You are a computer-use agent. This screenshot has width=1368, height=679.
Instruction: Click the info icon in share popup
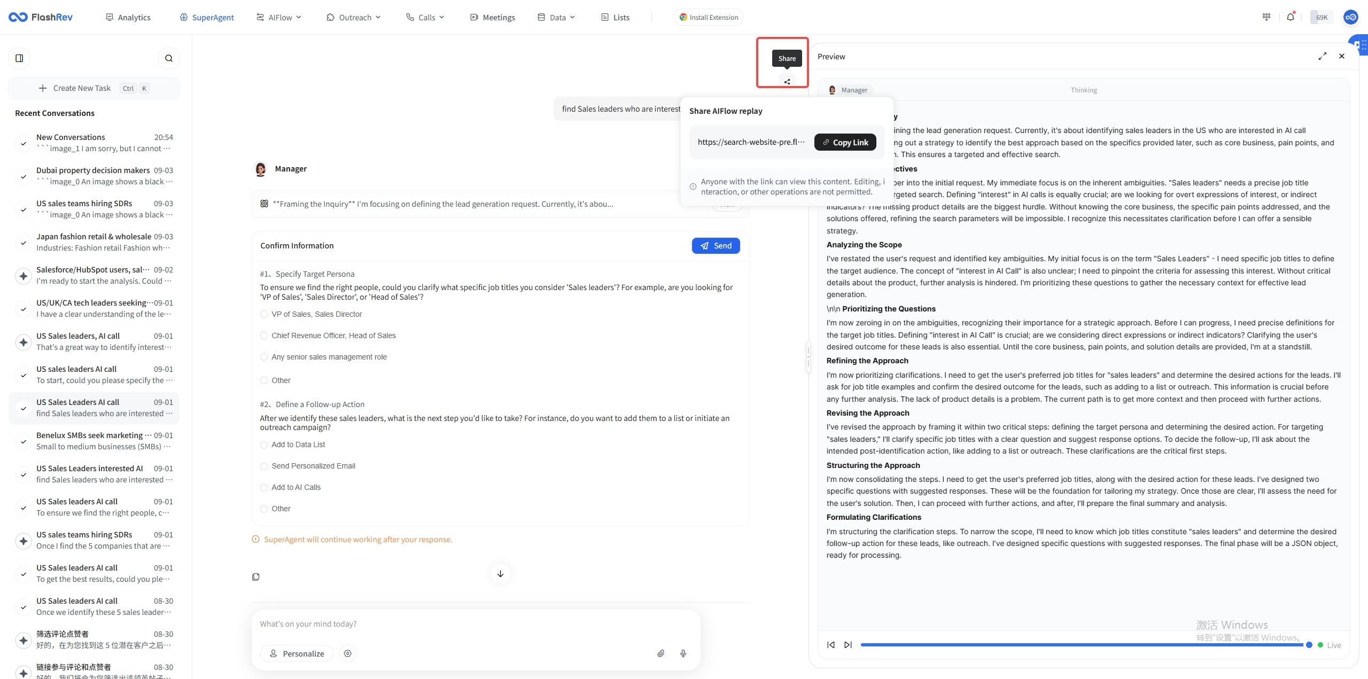click(693, 186)
